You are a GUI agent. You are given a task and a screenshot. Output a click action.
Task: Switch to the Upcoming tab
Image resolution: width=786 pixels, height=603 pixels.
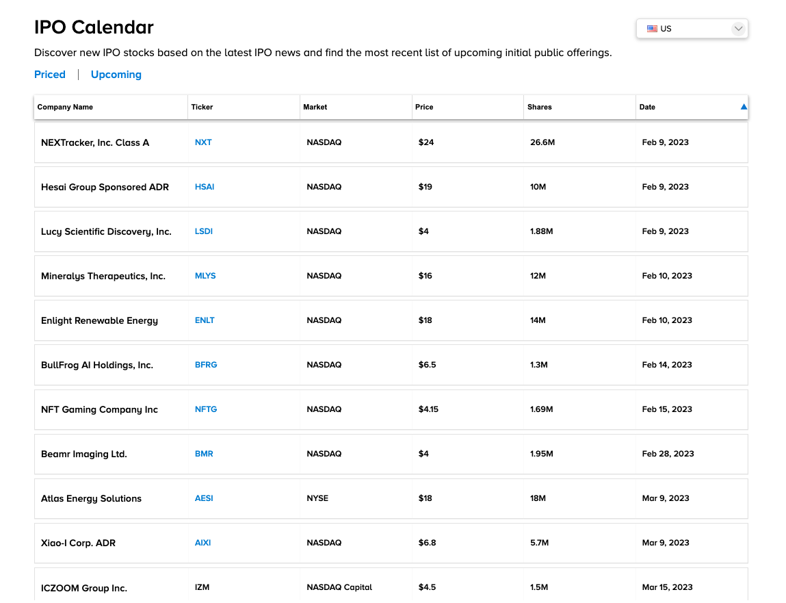click(116, 75)
